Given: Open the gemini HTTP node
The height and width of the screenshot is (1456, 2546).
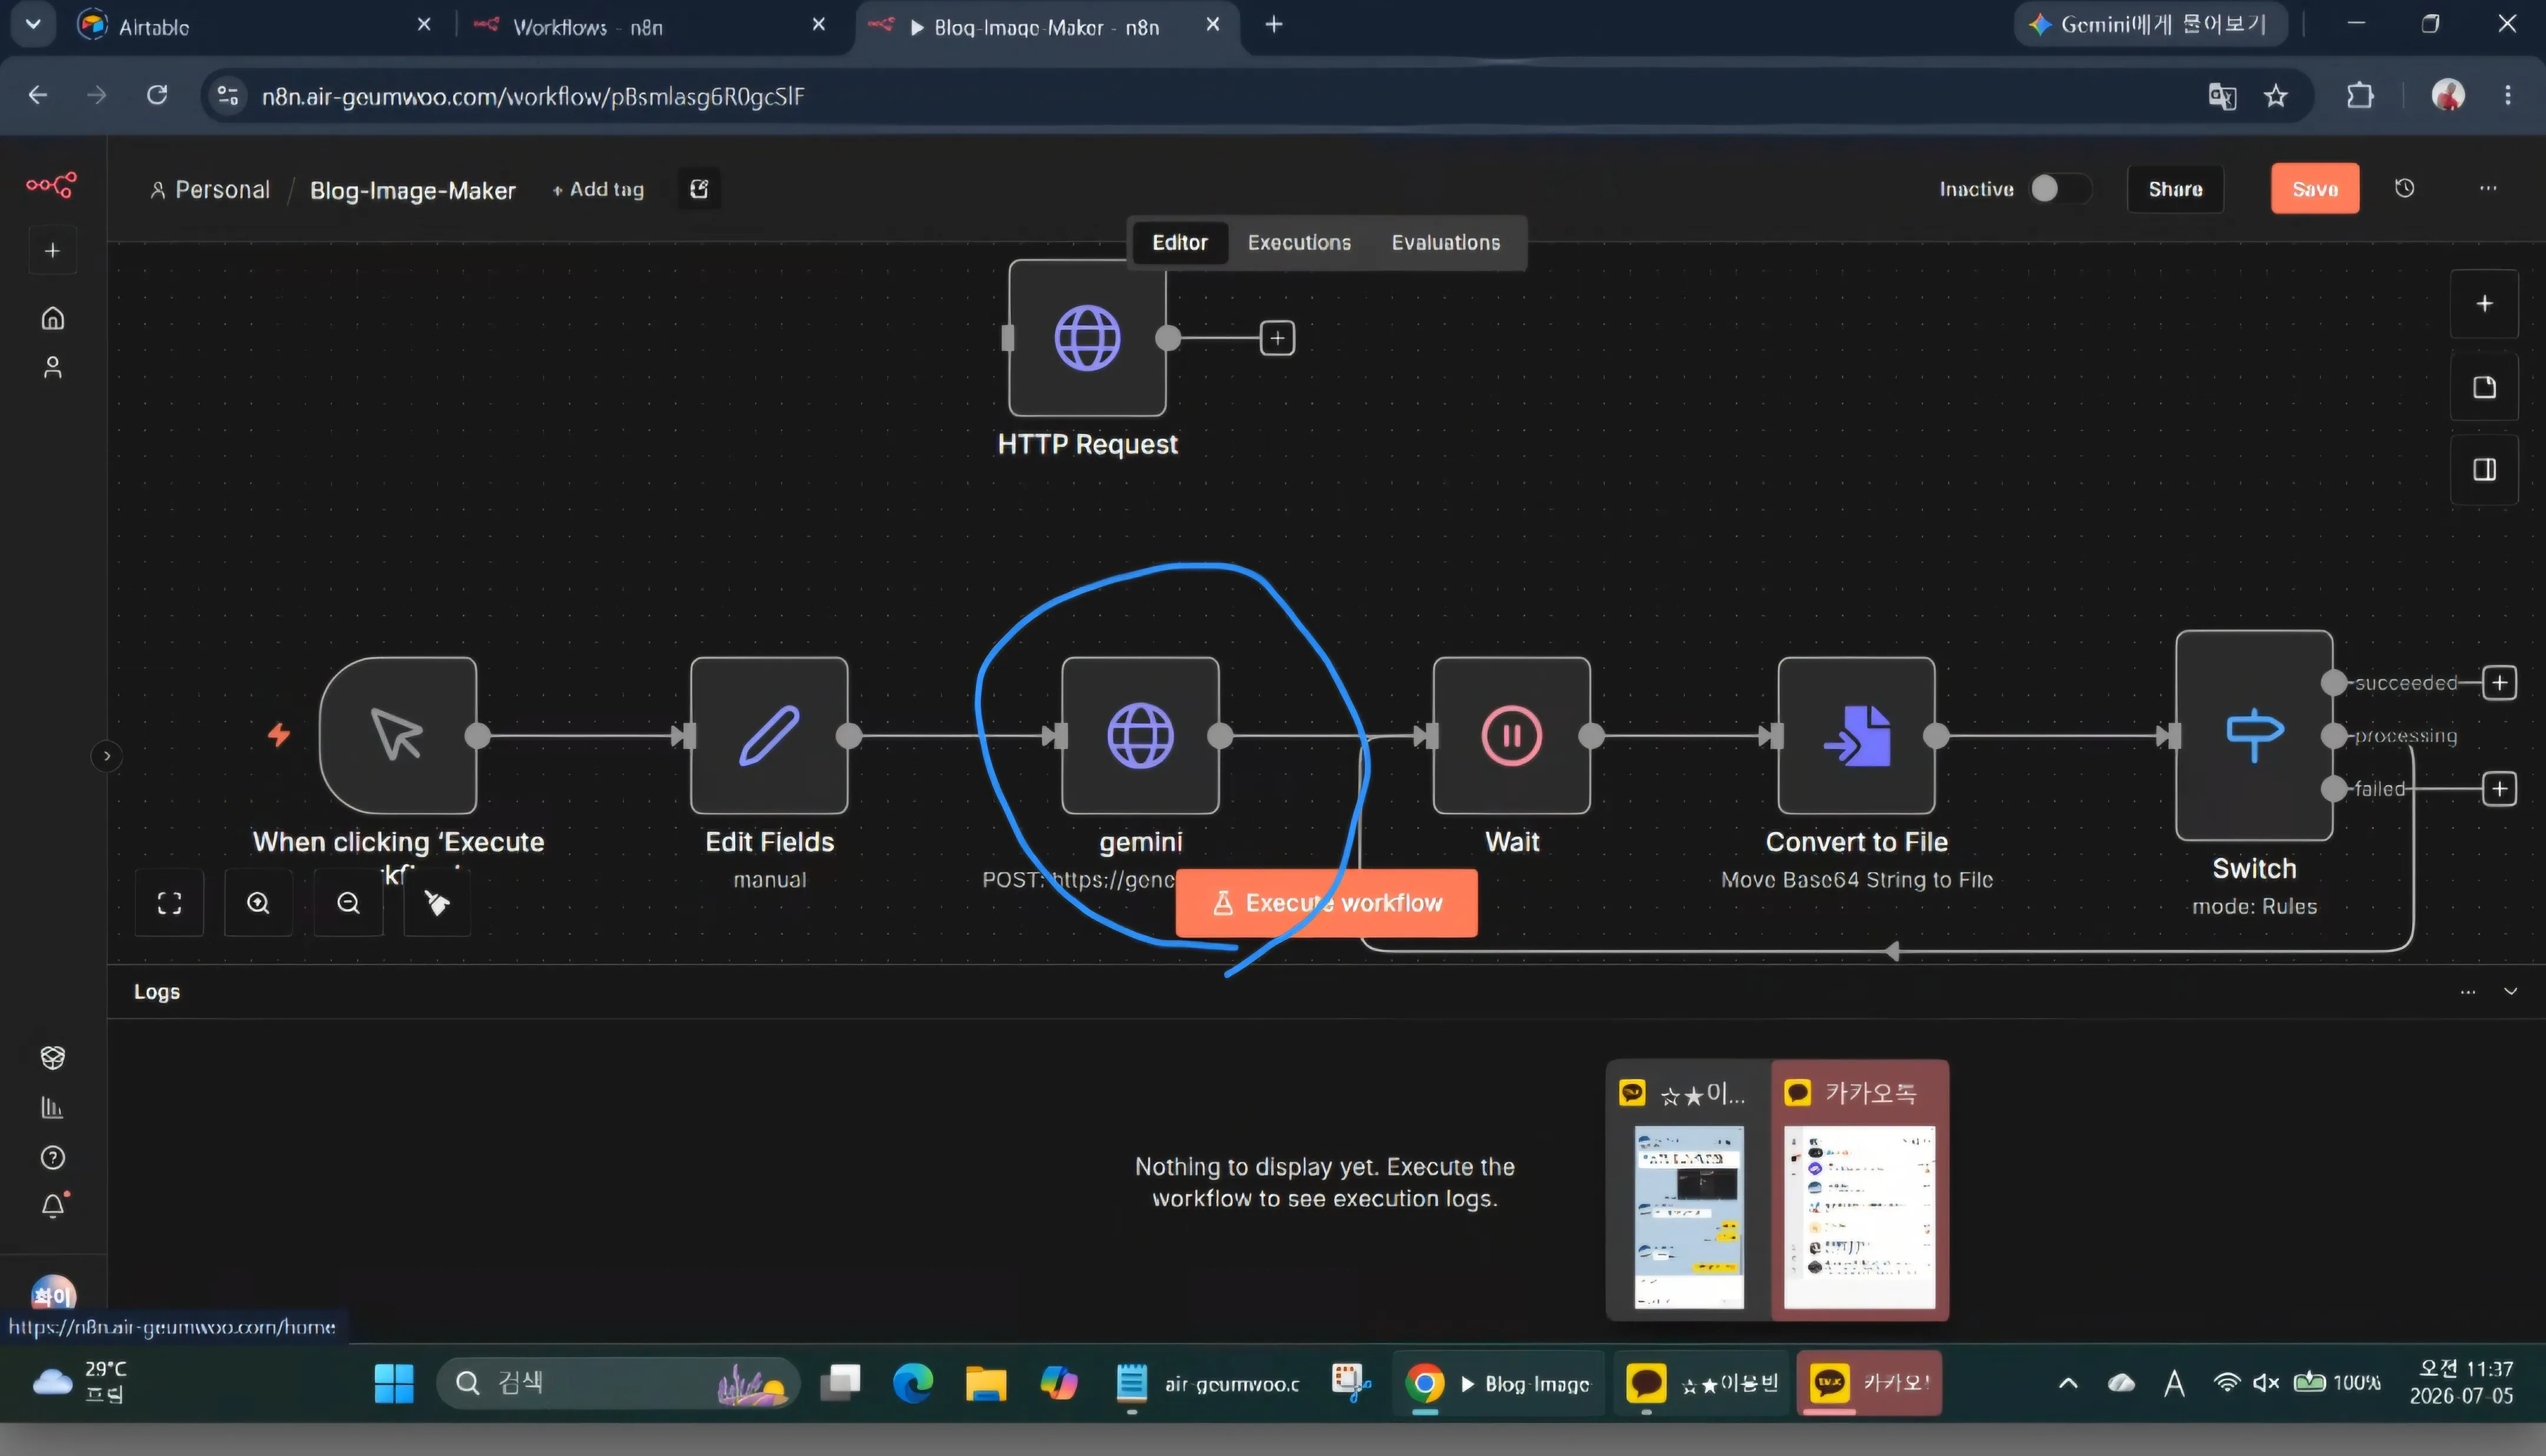Looking at the screenshot, I should pos(1139,735).
